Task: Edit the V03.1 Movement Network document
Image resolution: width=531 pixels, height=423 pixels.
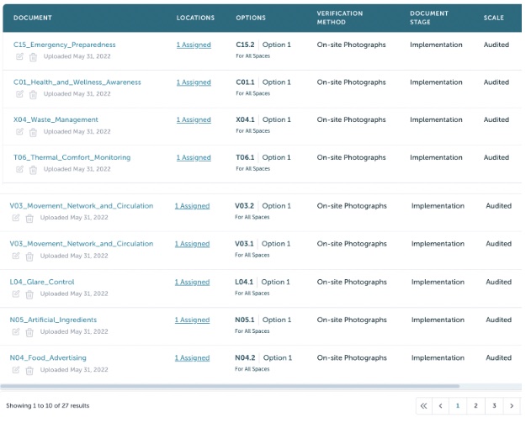Action: 16,256
